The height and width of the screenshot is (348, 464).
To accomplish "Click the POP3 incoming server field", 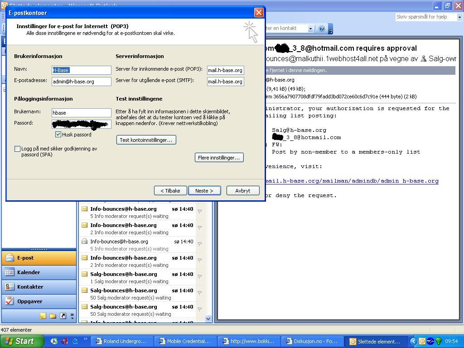I will [226, 70].
